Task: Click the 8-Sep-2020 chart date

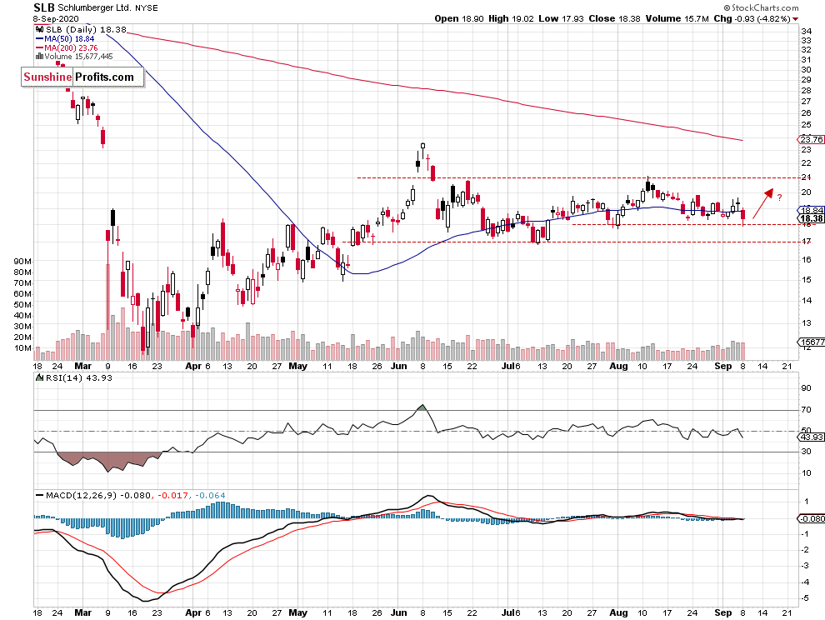Action: click(x=56, y=19)
